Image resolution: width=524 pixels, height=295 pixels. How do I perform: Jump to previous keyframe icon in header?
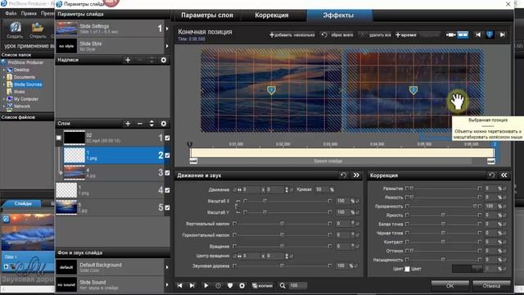click(x=478, y=34)
